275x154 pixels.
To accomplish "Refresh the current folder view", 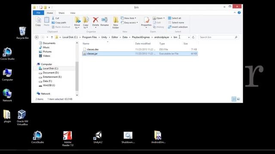I will (193, 37).
